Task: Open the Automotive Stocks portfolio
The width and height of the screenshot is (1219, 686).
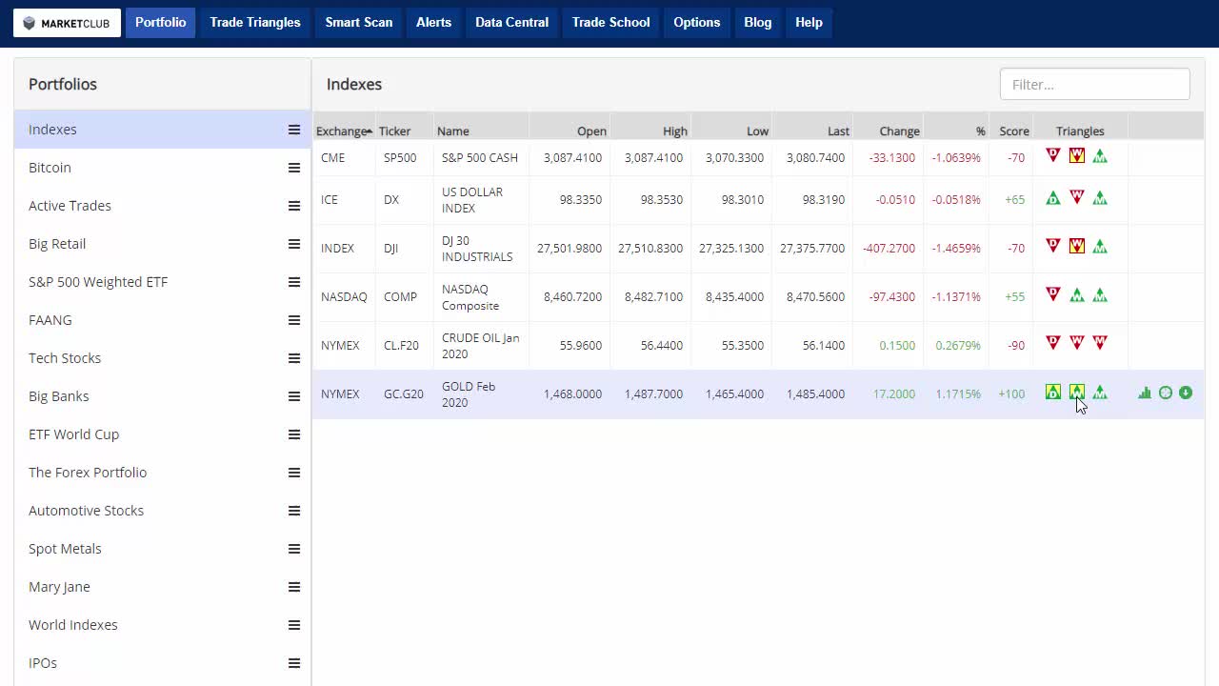Action: 162,511
